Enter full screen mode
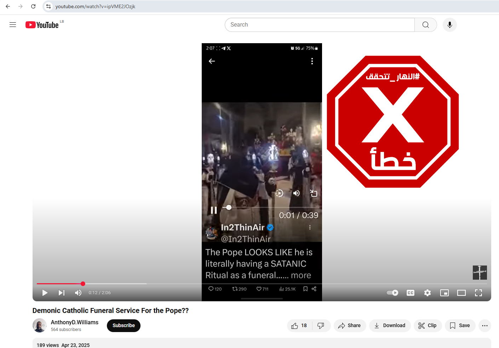The width and height of the screenshot is (499, 348). [478, 293]
